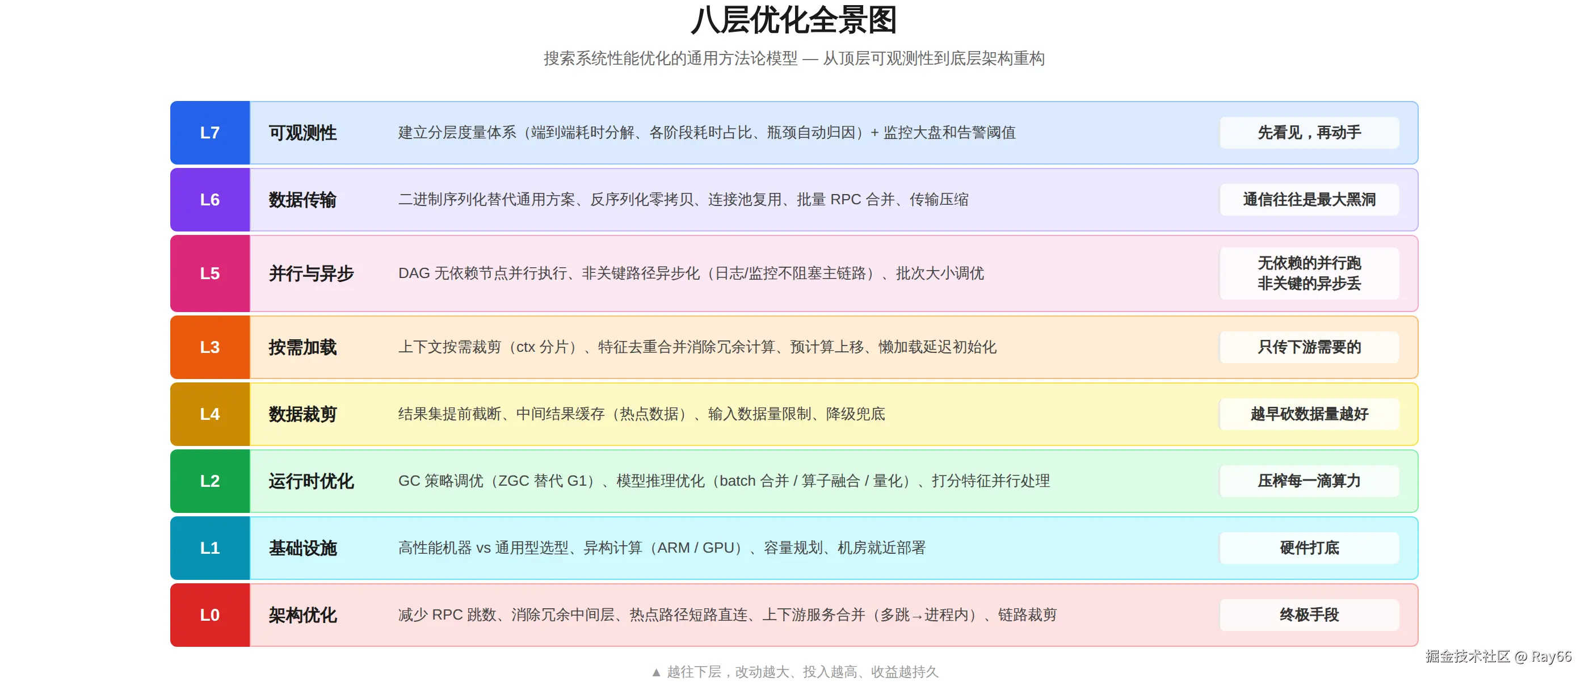Click the blue L7 level badge
This screenshot has height=682, width=1589.
point(210,133)
